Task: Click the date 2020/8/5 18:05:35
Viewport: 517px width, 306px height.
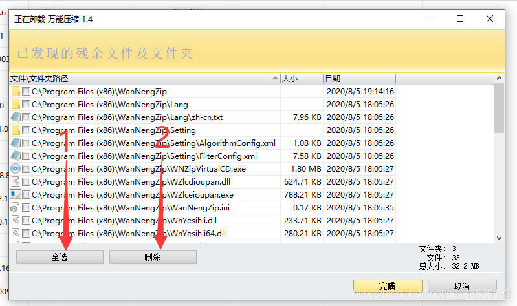Action: (x=360, y=208)
